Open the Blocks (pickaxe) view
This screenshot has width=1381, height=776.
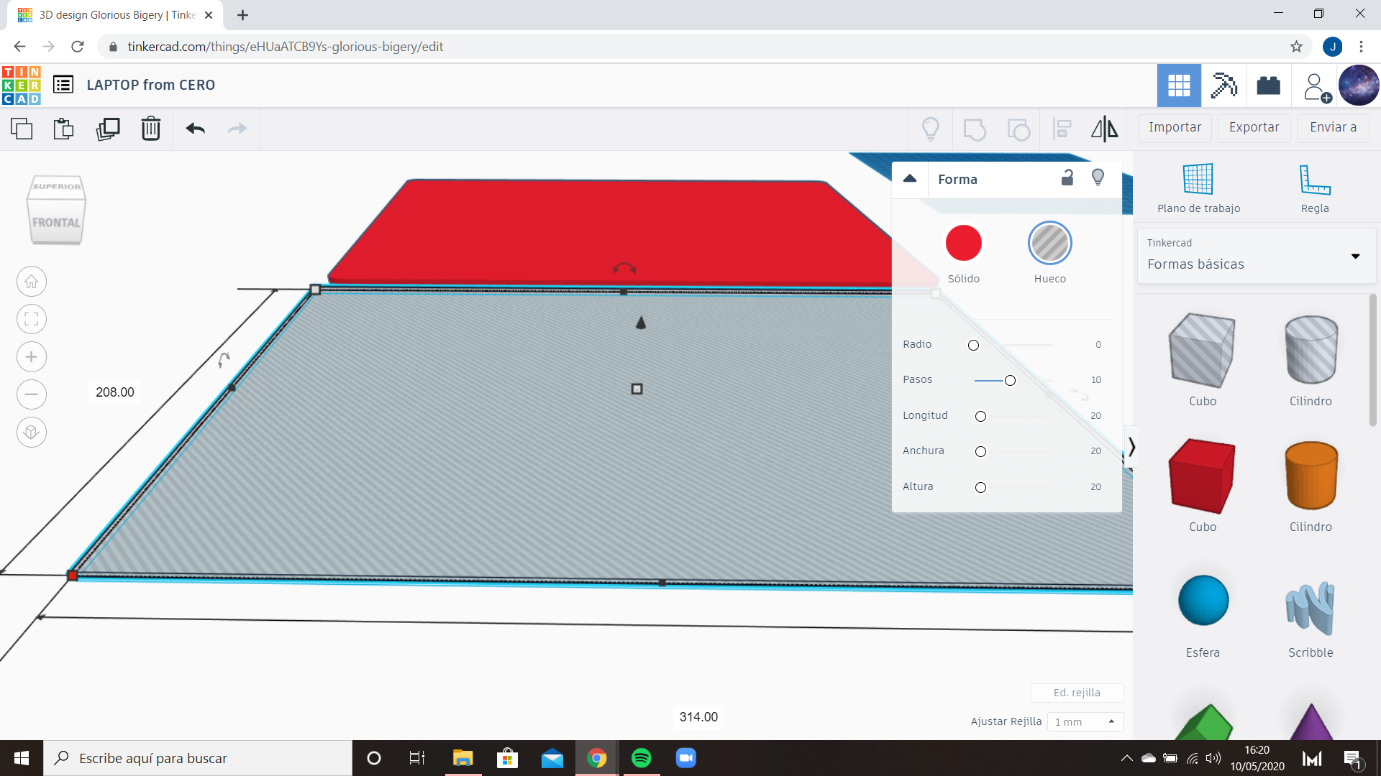pyautogui.click(x=1223, y=86)
